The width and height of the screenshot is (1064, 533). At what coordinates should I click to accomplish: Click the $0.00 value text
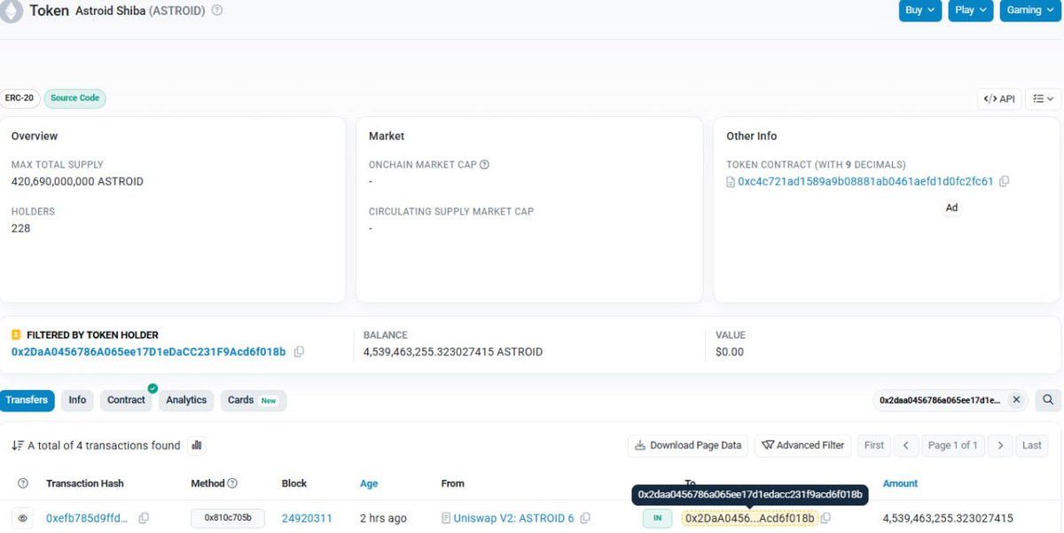coord(730,352)
